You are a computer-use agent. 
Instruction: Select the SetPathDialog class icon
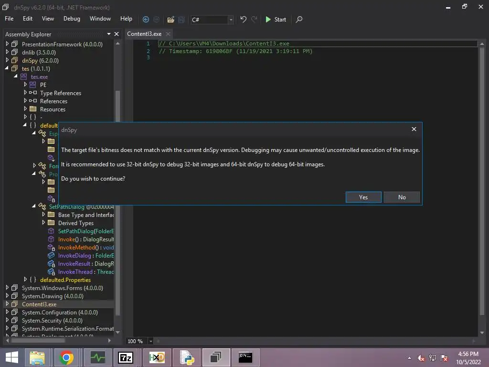click(42, 206)
